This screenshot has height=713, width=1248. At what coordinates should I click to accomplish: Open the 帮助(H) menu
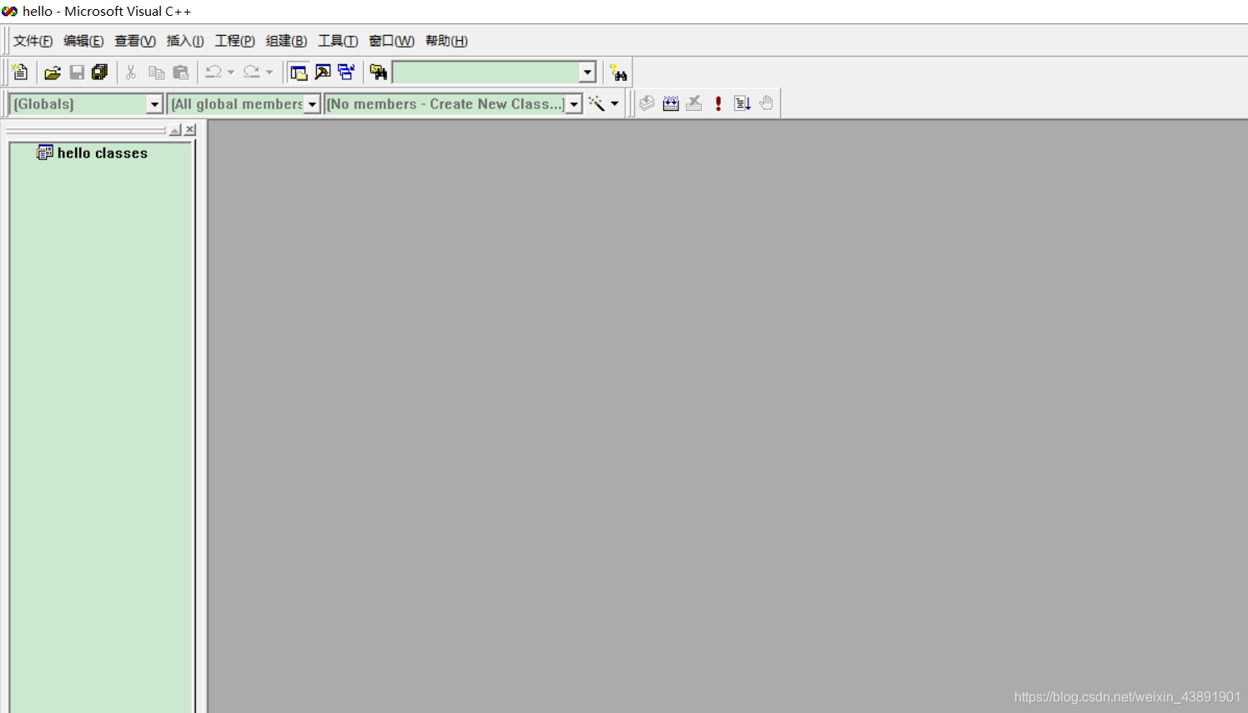coord(446,41)
